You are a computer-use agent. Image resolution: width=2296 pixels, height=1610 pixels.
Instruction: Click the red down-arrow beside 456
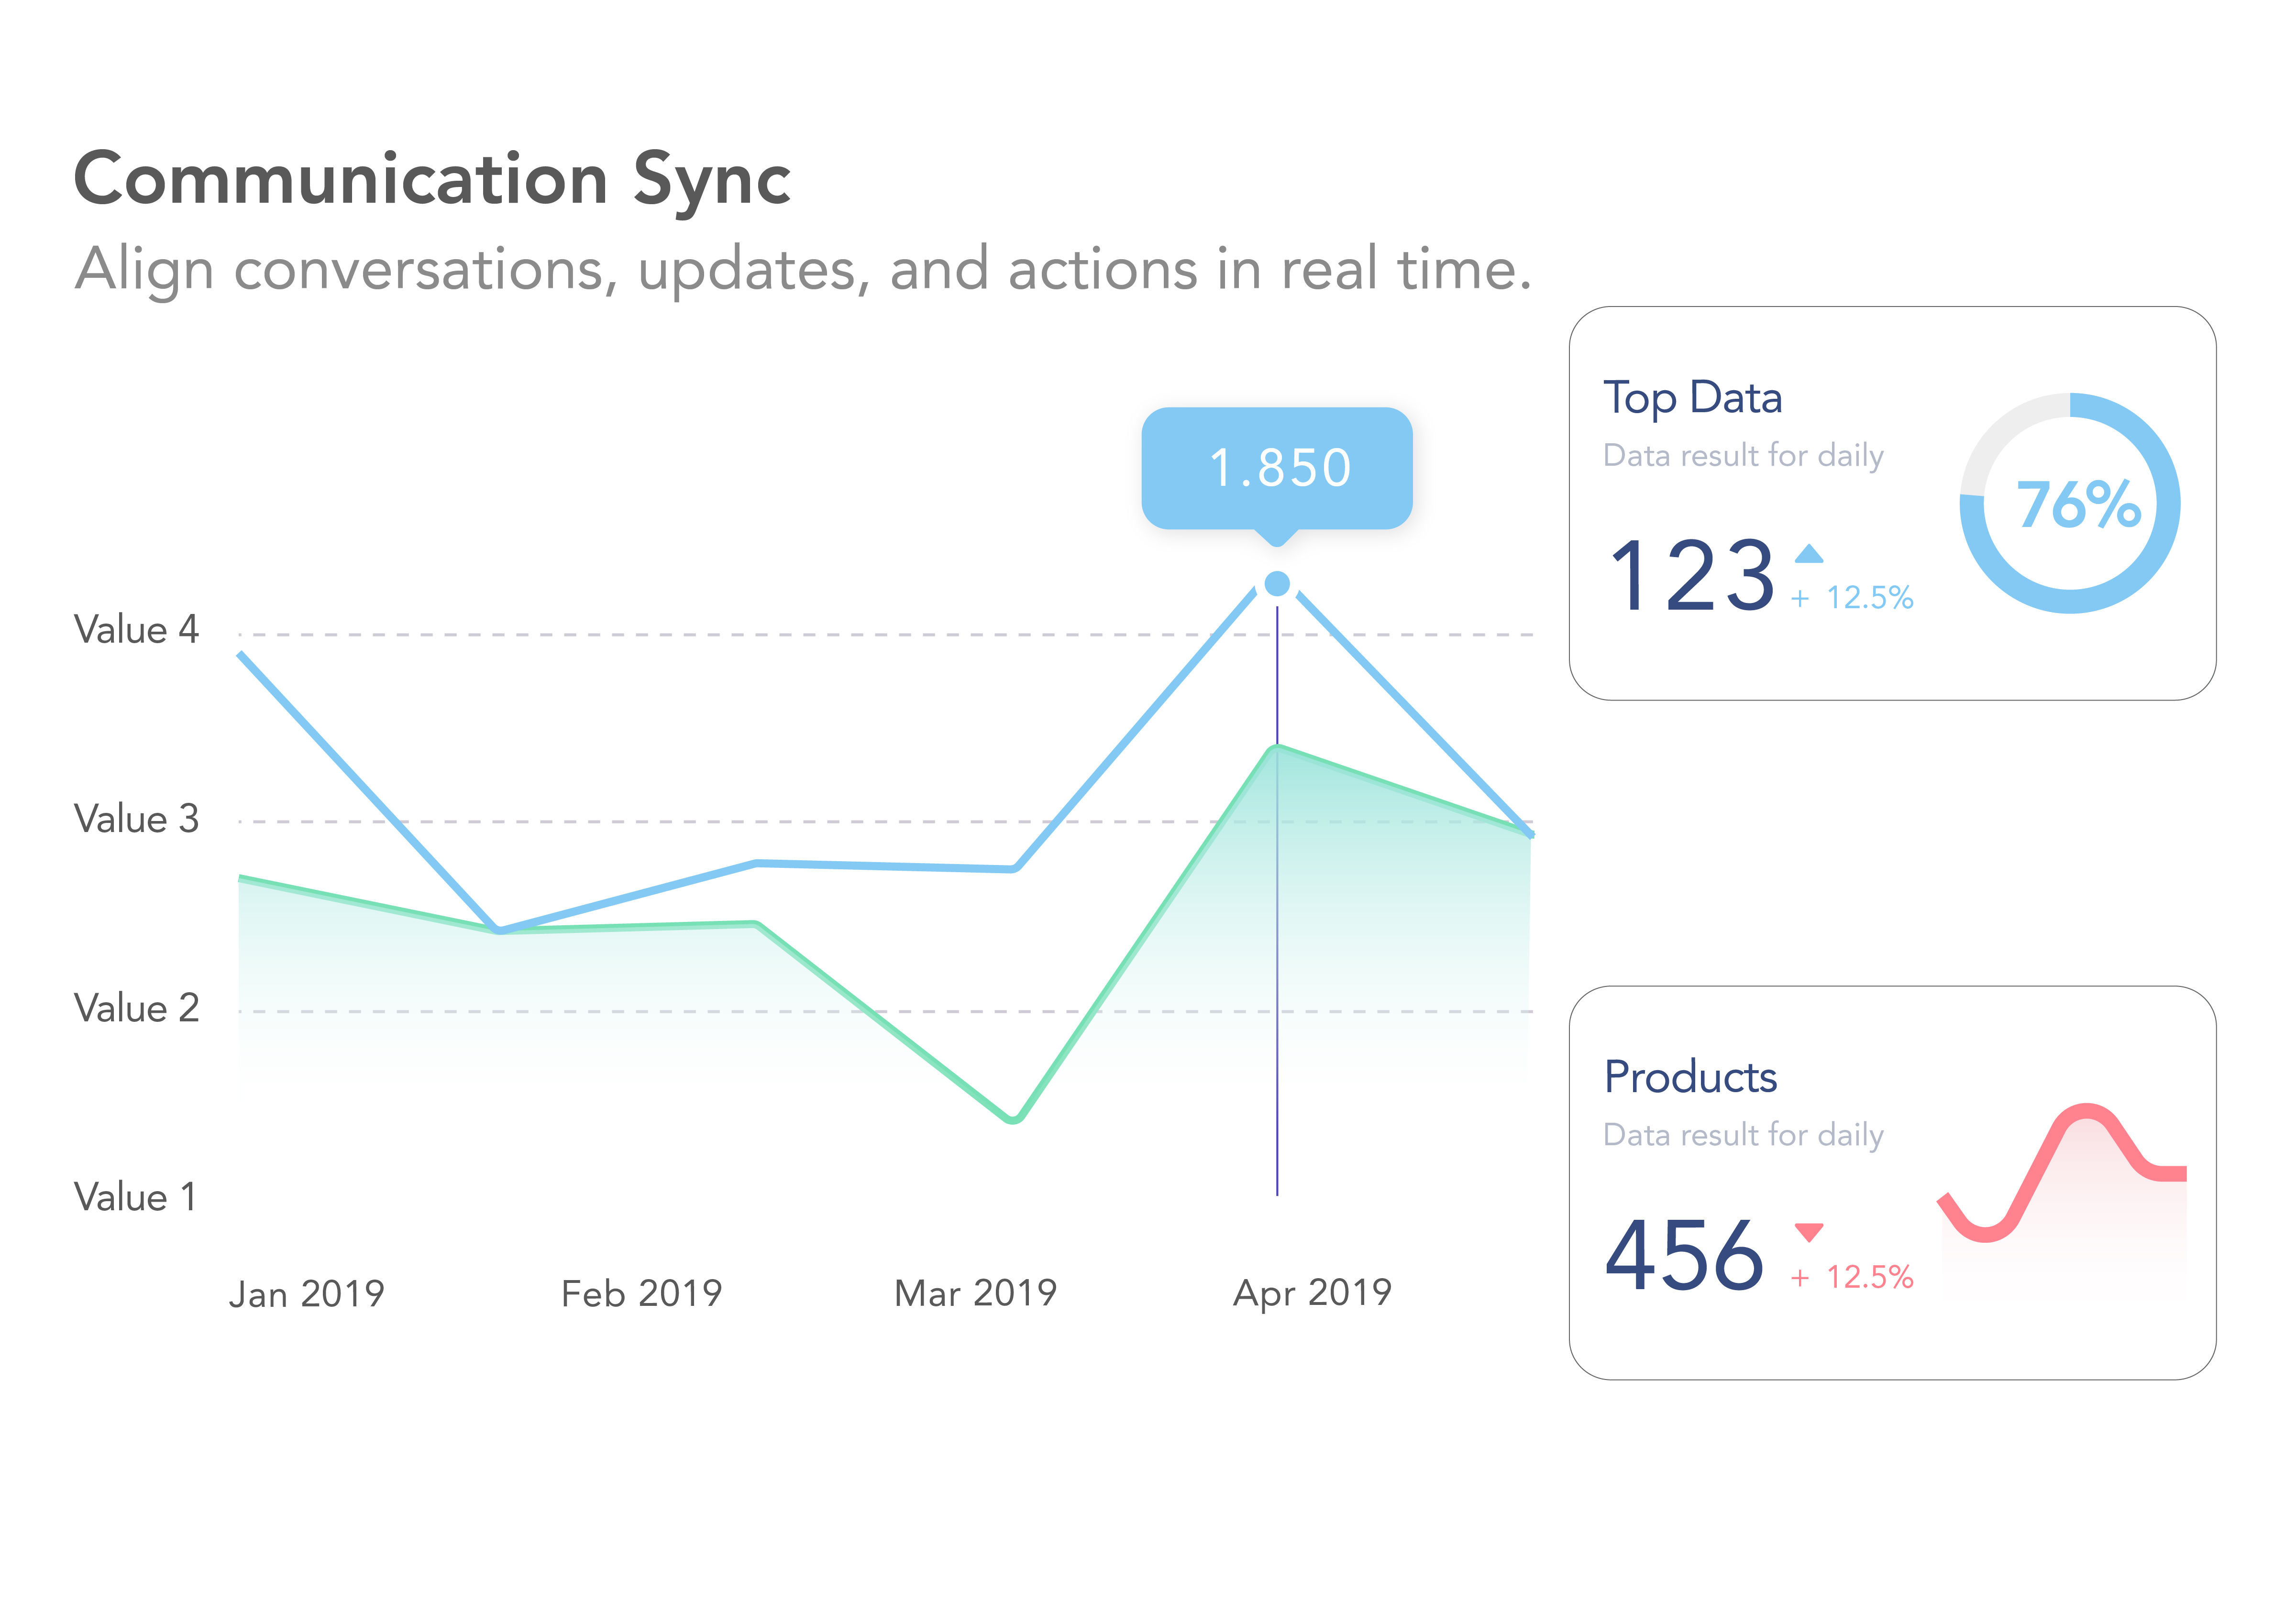1808,1232
